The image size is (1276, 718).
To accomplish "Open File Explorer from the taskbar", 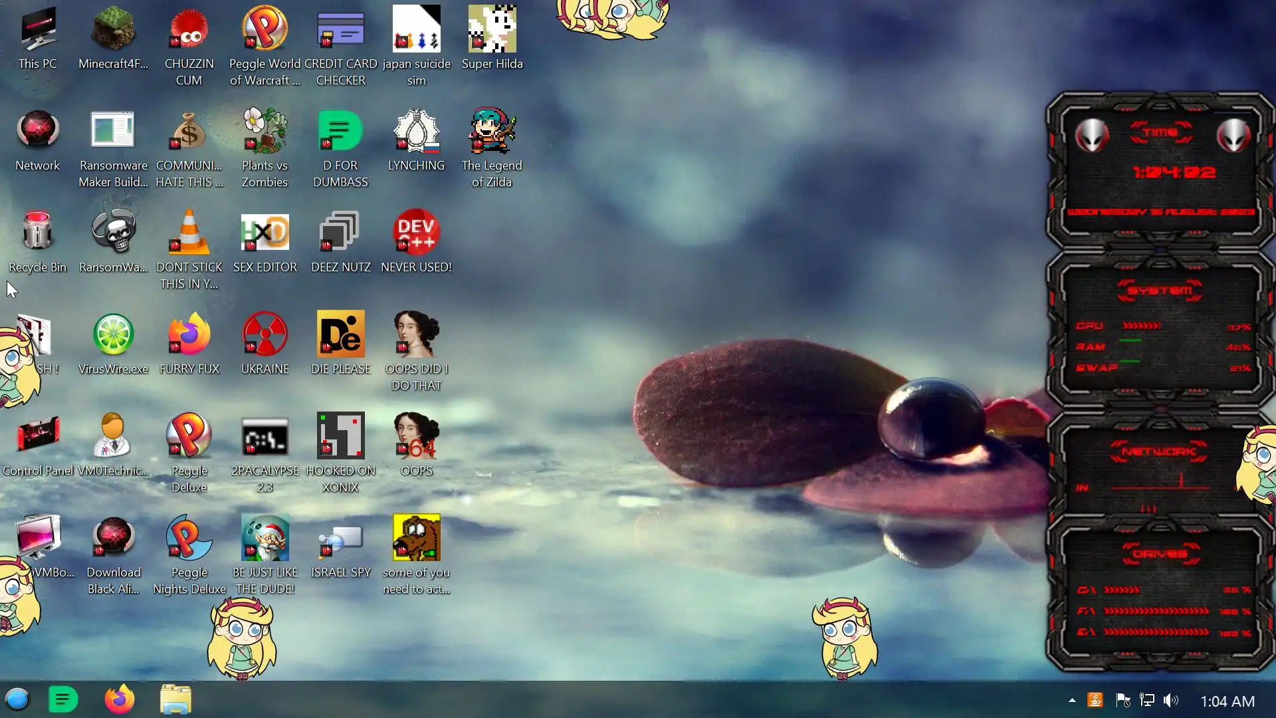I will coord(176,700).
